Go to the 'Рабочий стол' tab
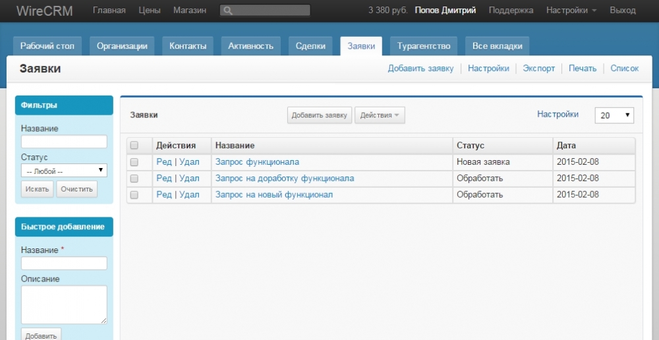 pos(47,46)
